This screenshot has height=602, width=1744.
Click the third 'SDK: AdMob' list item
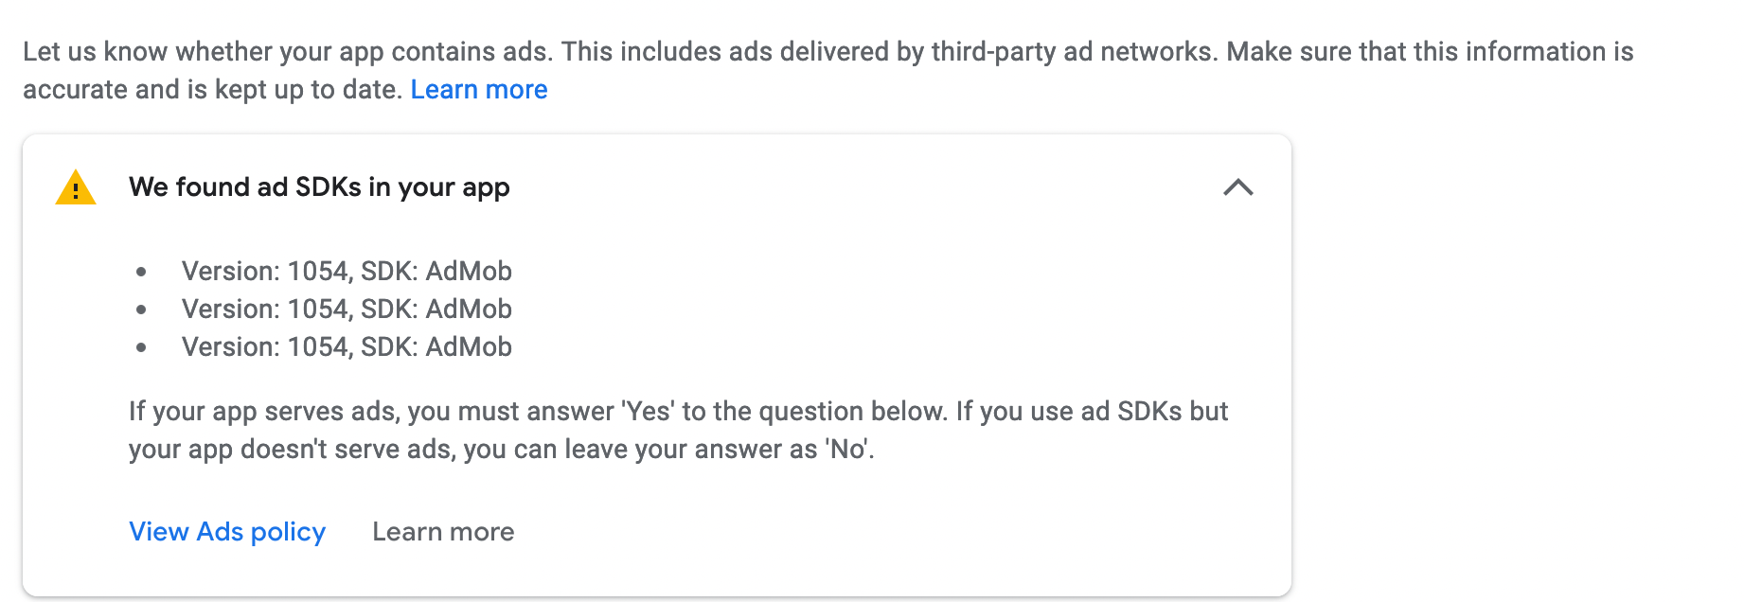click(347, 347)
